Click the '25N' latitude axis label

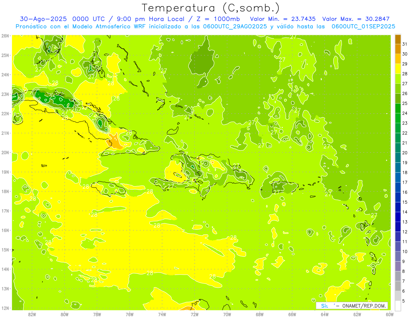coord(5,55)
